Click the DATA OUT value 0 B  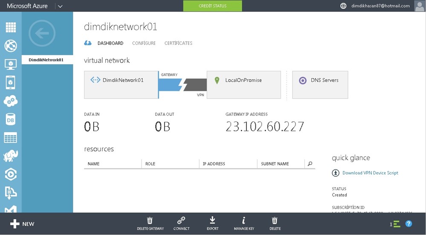162,127
